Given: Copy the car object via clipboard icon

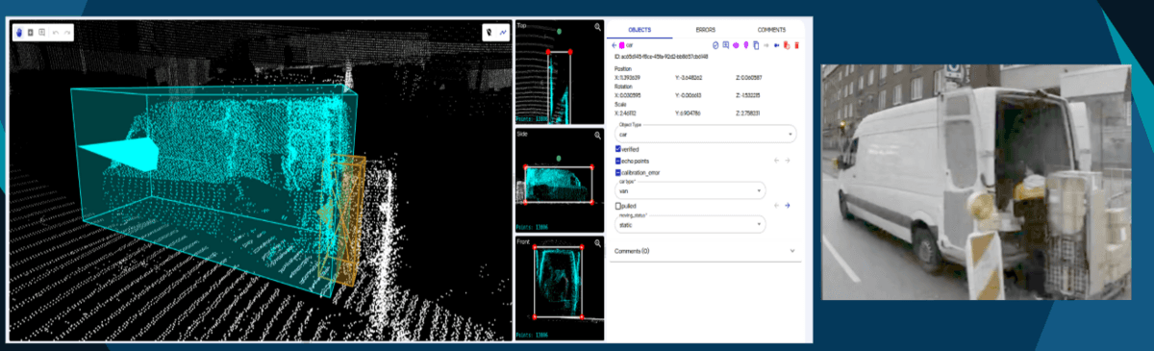Looking at the screenshot, I should 756,45.
